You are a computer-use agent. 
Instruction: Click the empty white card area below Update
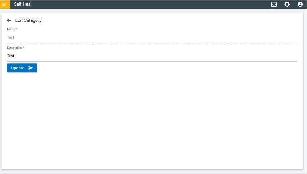(152, 121)
